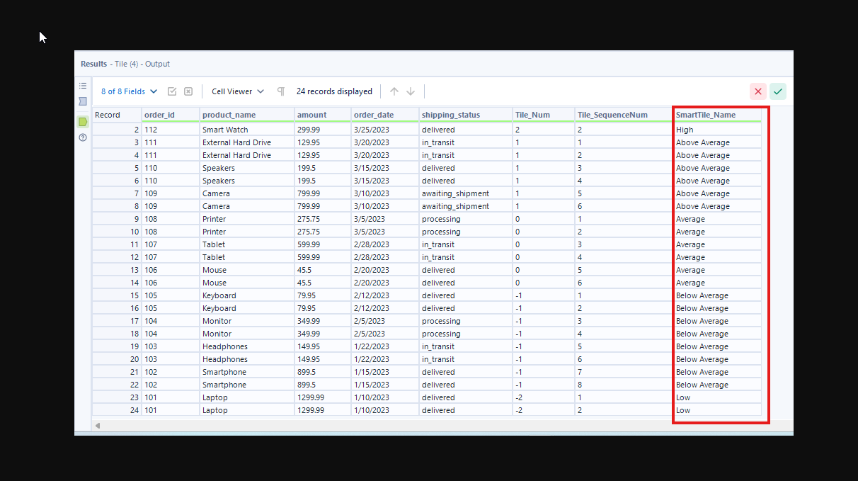Image resolution: width=858 pixels, height=481 pixels.
Task: Click the deselect all fields X icon
Action: pos(188,91)
